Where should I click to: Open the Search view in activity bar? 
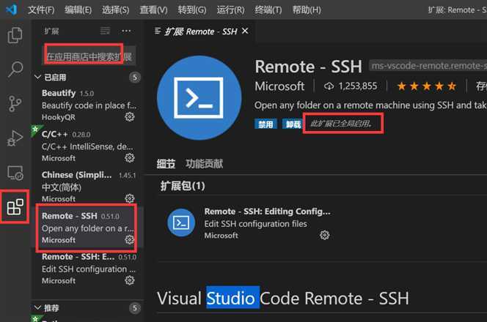(15, 69)
